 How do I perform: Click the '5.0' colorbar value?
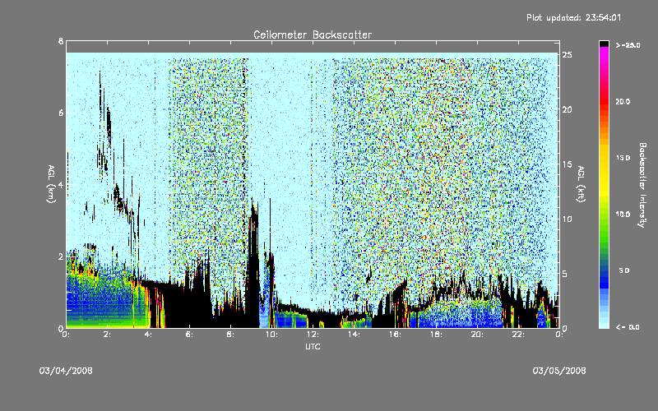(624, 270)
